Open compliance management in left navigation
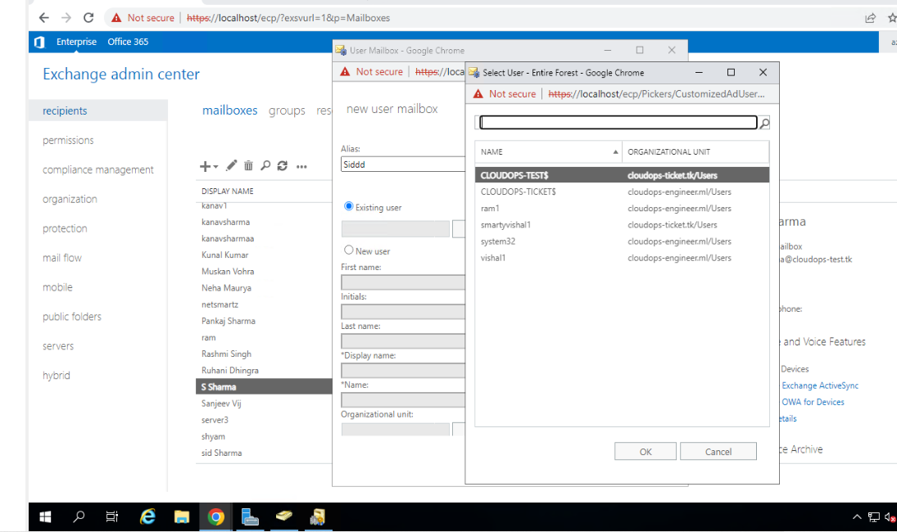The height and width of the screenshot is (532, 897). click(x=97, y=169)
